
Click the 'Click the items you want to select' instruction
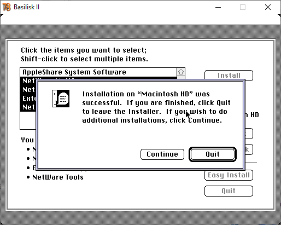click(x=84, y=50)
